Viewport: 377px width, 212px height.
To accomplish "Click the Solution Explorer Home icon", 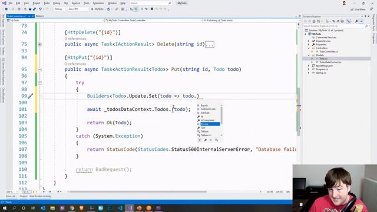I will [314, 21].
